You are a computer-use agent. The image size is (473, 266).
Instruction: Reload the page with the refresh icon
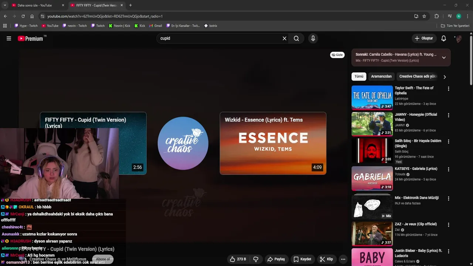click(23, 16)
